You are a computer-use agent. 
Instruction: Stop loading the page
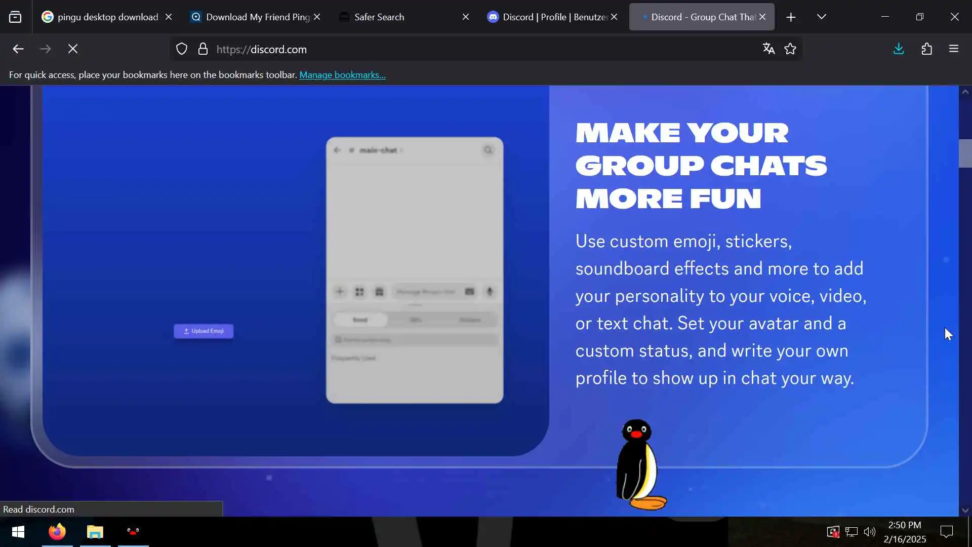(x=73, y=49)
